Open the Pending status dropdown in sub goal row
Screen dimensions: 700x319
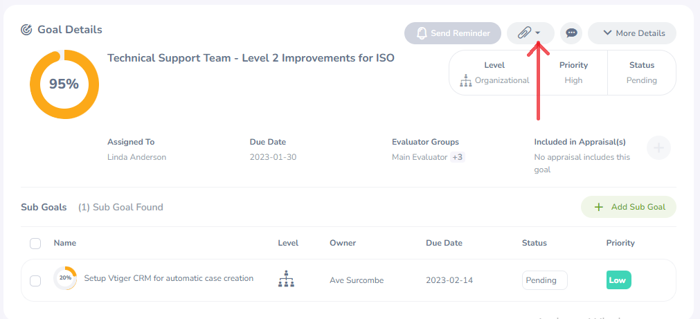click(544, 280)
